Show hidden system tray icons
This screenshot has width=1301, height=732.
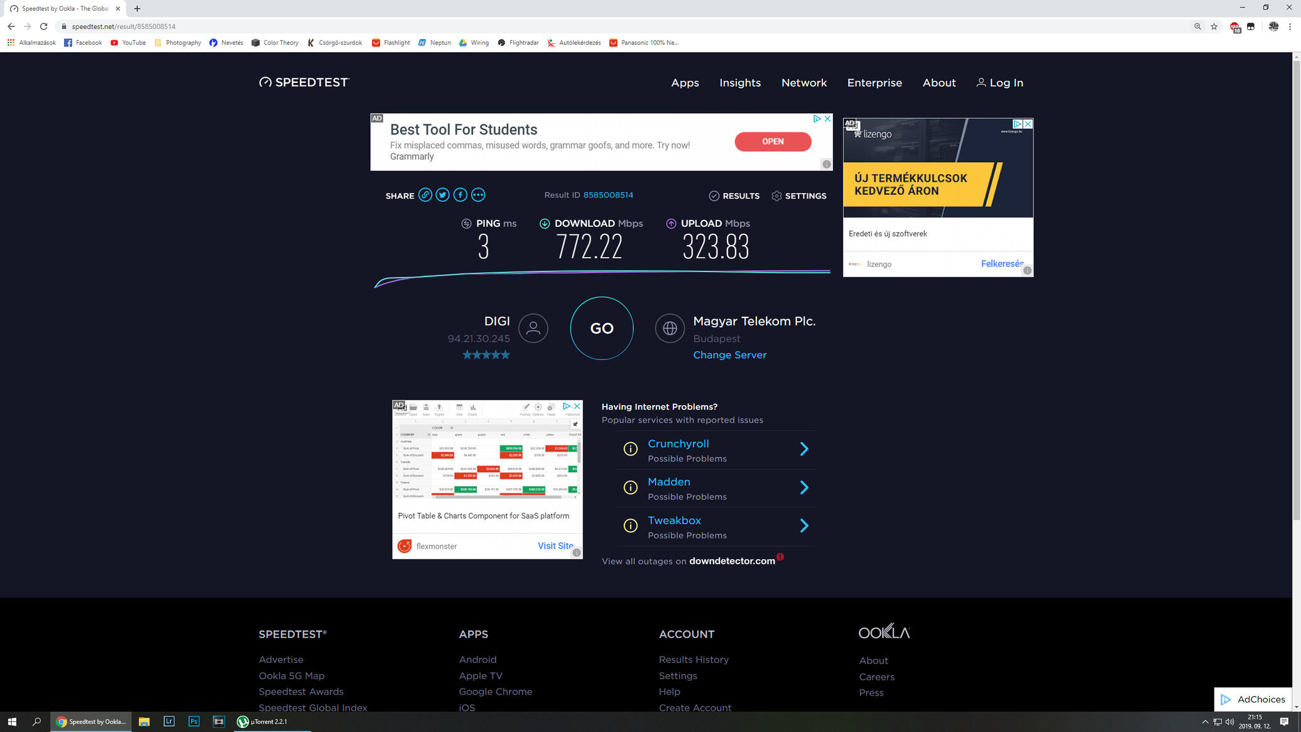click(1205, 721)
